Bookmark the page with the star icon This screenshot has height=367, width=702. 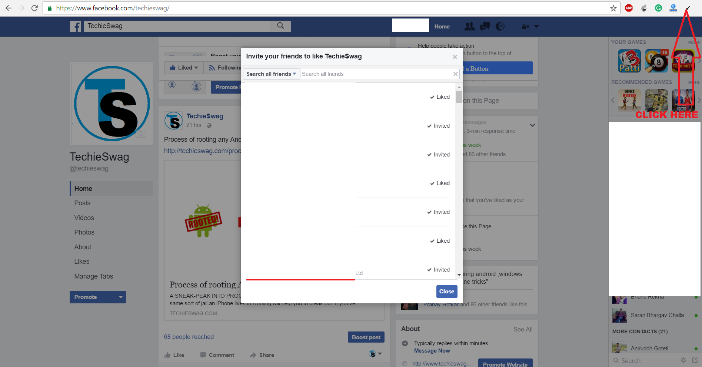pyautogui.click(x=613, y=8)
